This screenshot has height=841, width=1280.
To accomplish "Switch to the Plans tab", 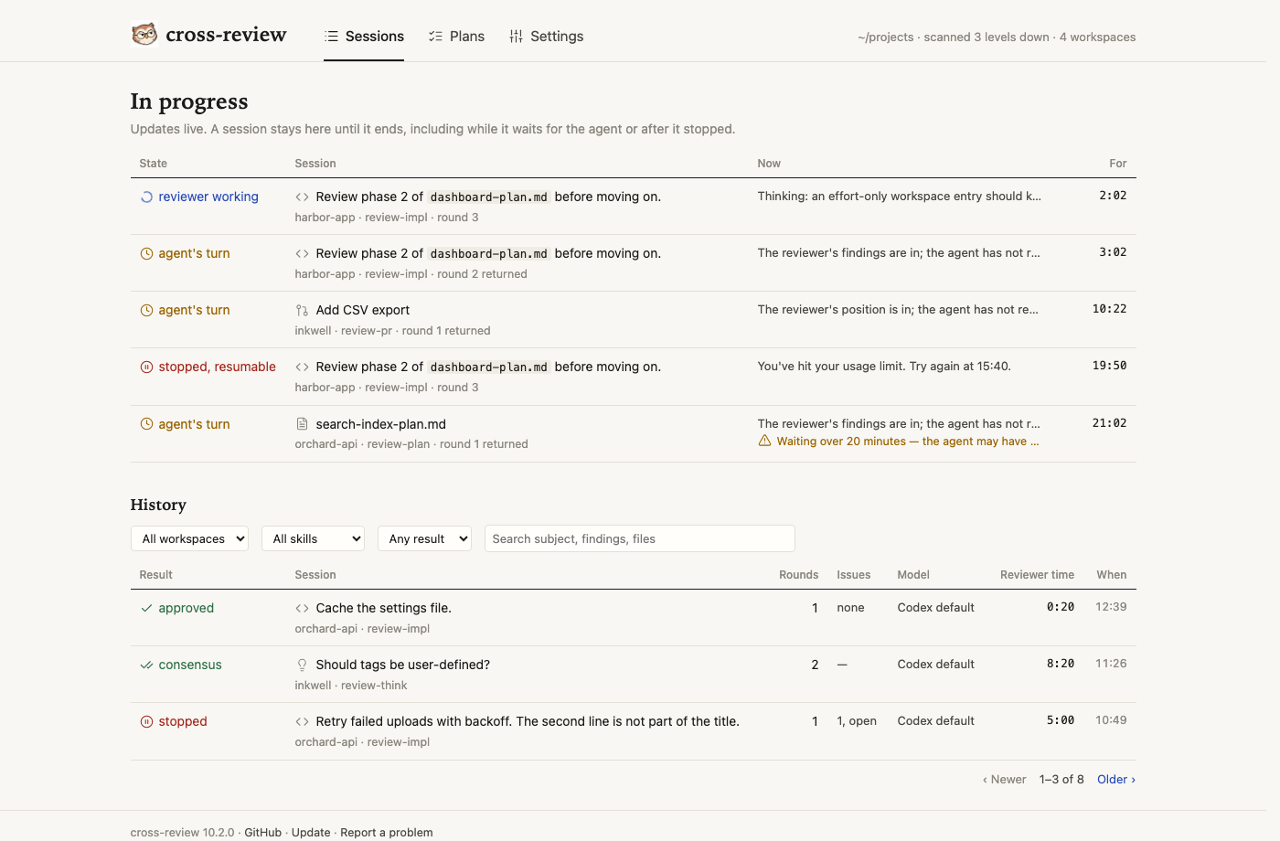I will click(456, 37).
